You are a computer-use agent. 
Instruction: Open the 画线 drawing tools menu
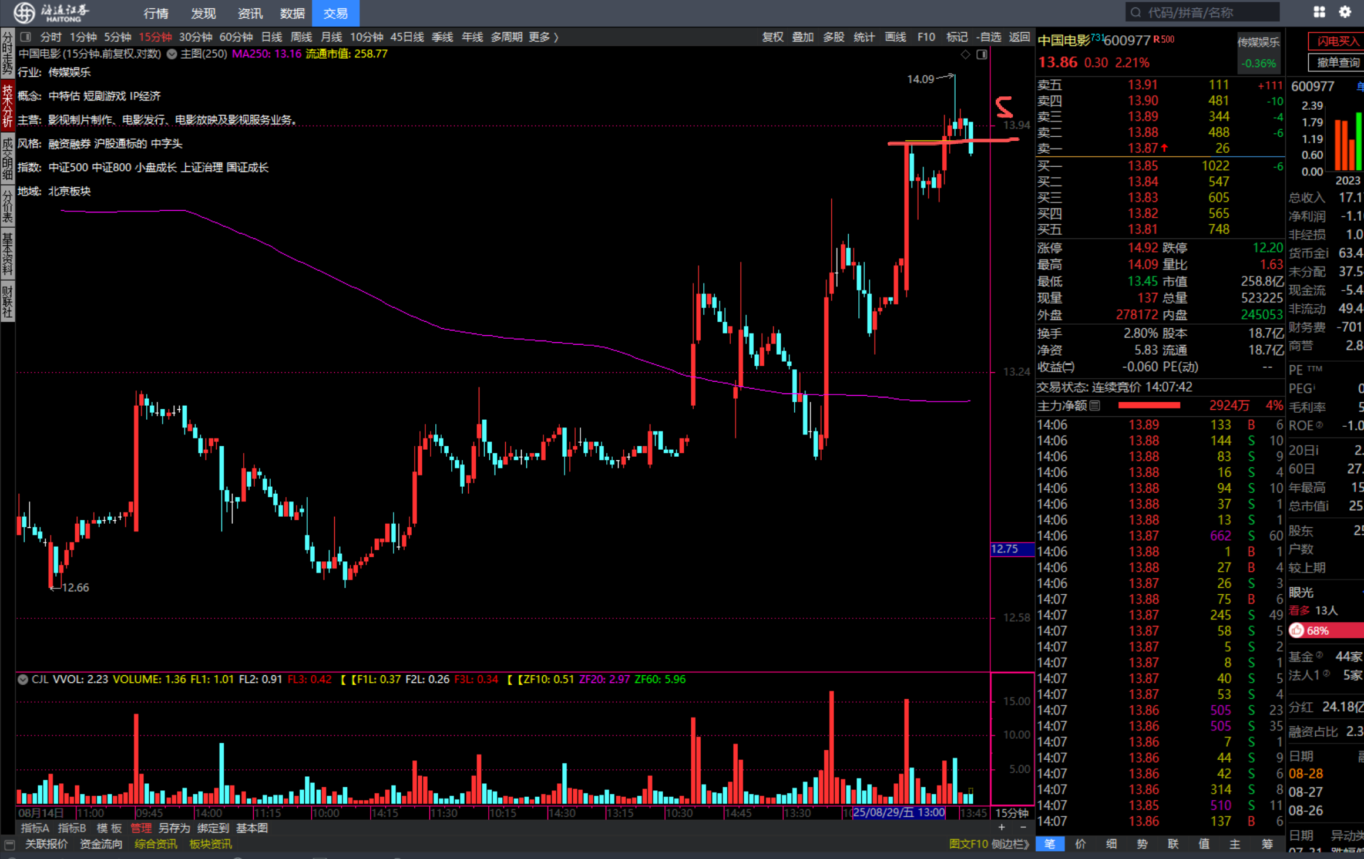(x=895, y=37)
